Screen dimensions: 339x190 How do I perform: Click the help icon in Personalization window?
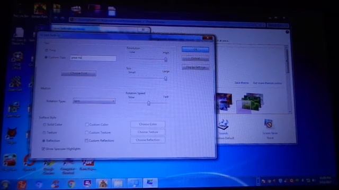click(287, 32)
